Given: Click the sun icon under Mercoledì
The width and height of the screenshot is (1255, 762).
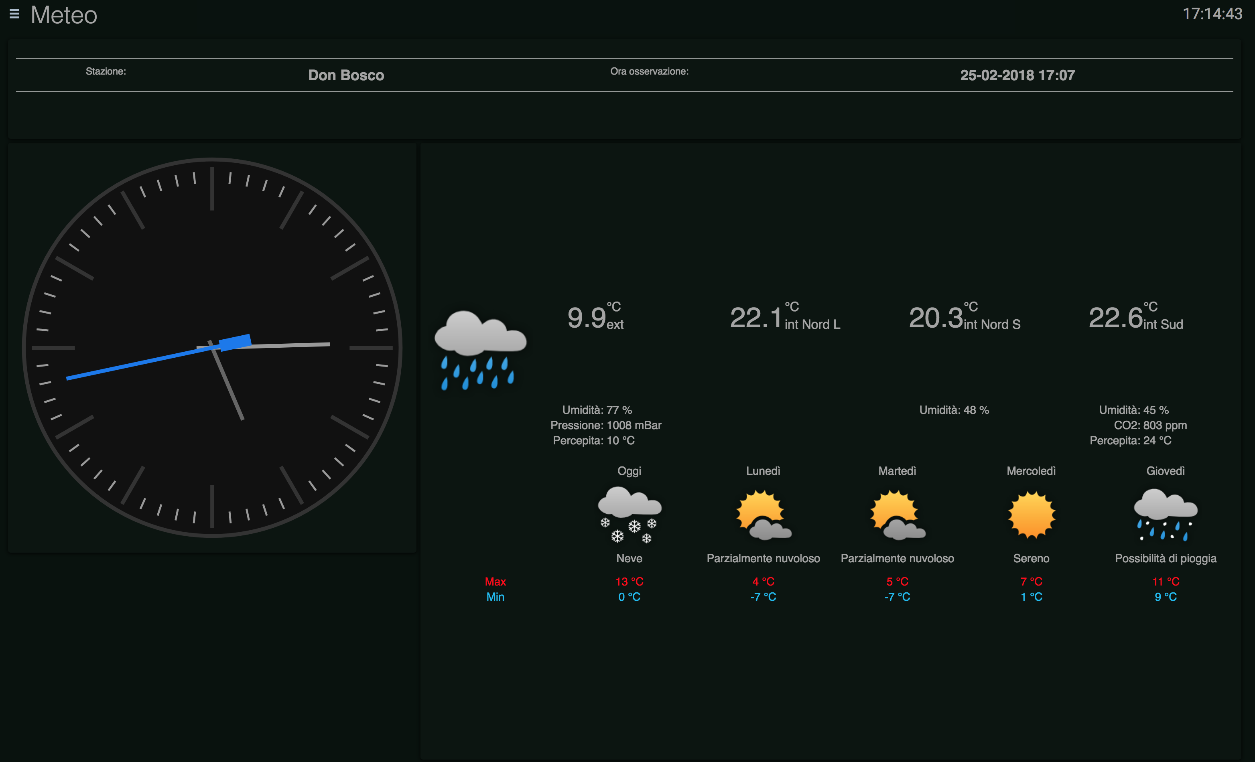Looking at the screenshot, I should tap(1031, 515).
